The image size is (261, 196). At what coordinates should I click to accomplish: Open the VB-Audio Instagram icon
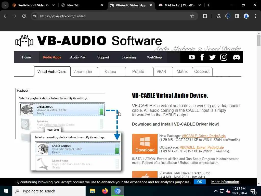[224, 57]
